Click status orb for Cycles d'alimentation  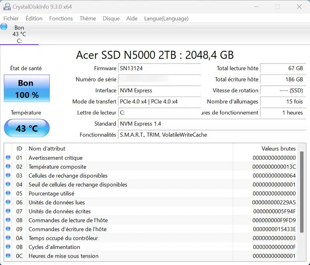(x=8, y=247)
